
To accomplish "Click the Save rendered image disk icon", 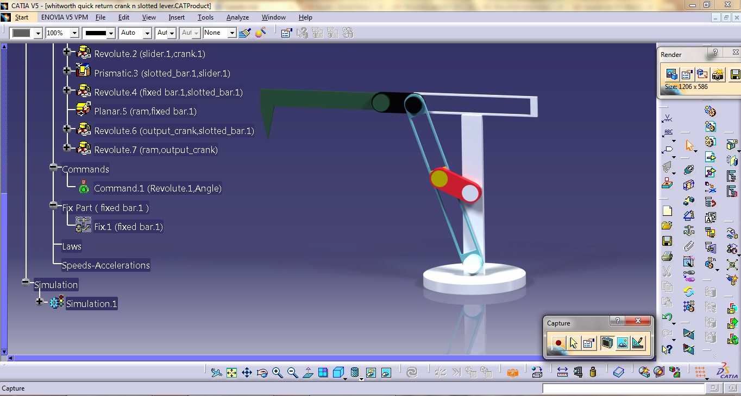I will pyautogui.click(x=735, y=74).
